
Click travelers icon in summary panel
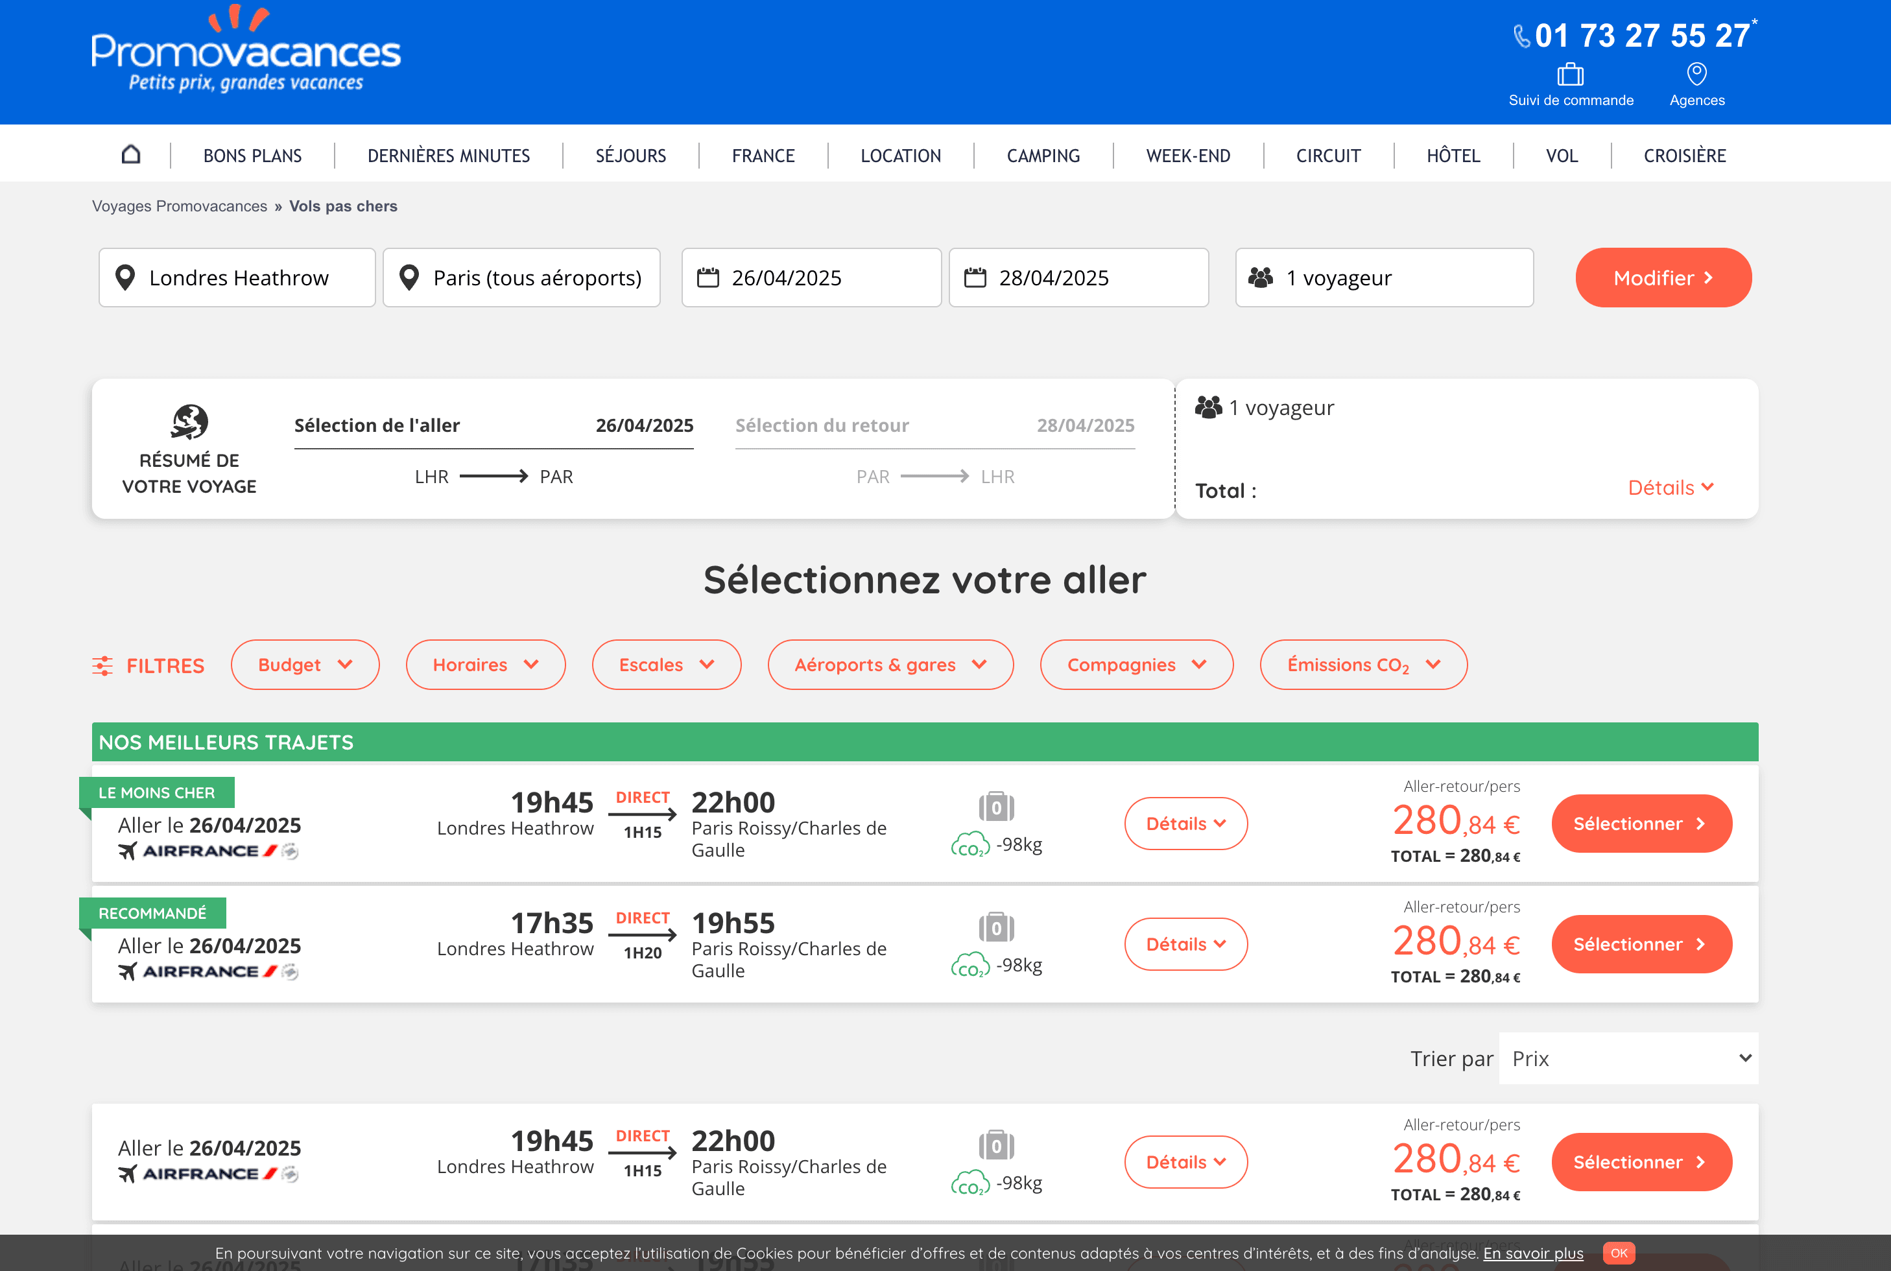click(1207, 407)
